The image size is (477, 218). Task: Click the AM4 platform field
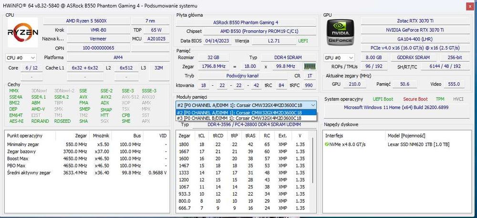[118, 58]
